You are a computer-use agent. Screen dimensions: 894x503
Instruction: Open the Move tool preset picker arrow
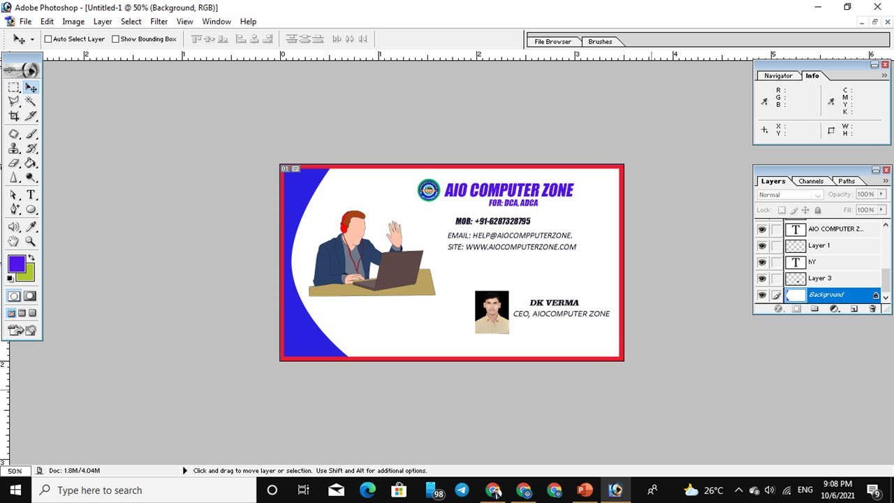(32, 40)
